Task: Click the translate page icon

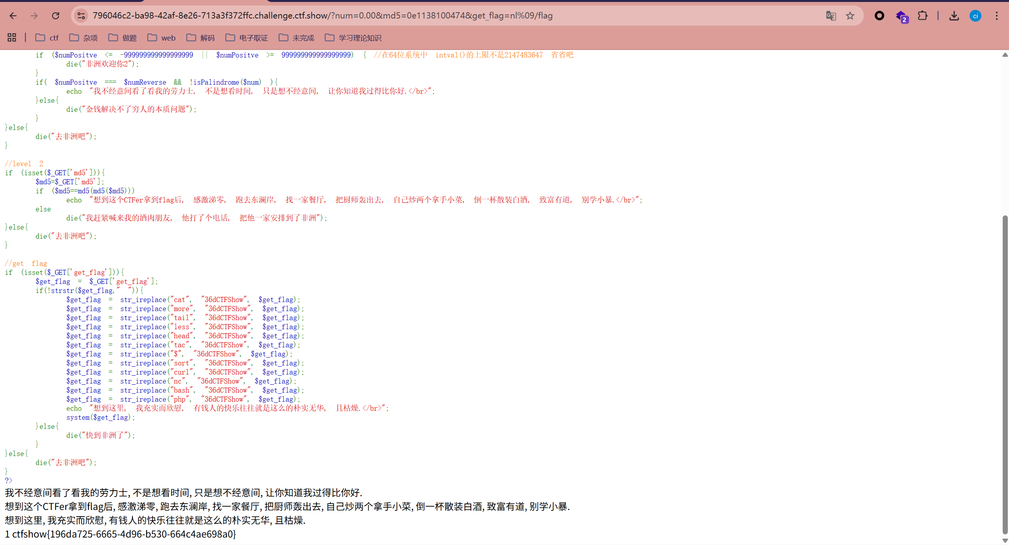Action: click(x=831, y=16)
